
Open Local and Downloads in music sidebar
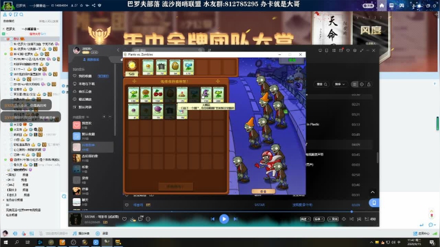pos(84,84)
